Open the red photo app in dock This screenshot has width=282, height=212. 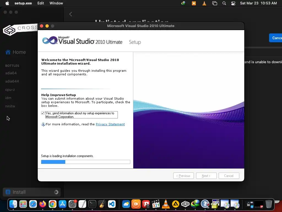pyautogui.click(x=146, y=204)
